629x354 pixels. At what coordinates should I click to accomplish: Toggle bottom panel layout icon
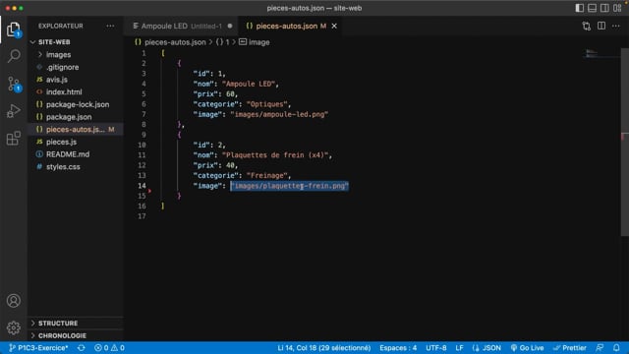[x=592, y=8]
